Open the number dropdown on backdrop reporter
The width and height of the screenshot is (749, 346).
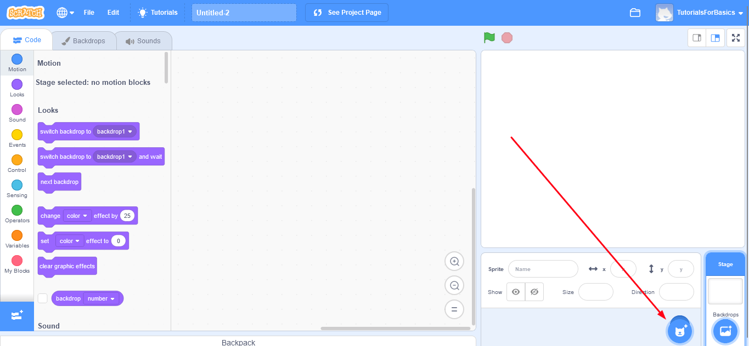point(102,298)
